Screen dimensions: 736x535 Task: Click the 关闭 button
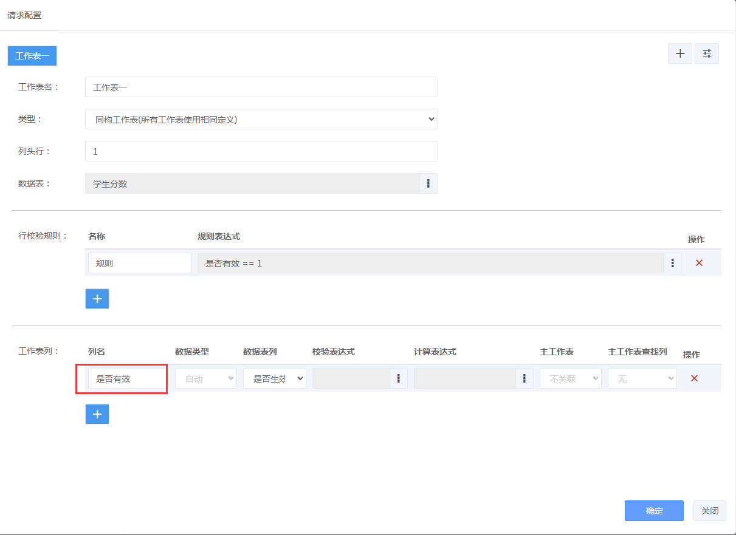tap(710, 511)
